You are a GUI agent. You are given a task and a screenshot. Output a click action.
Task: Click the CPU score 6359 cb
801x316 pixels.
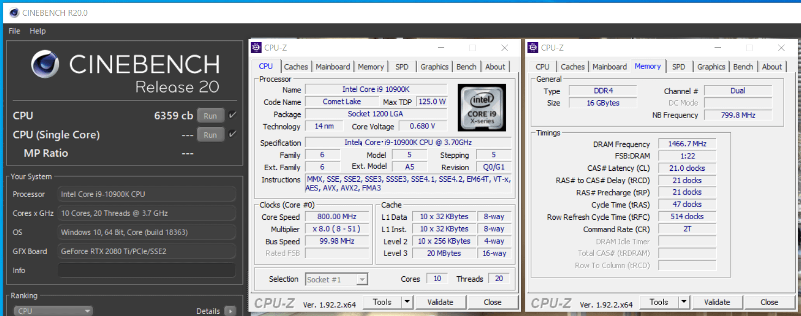pyautogui.click(x=173, y=116)
